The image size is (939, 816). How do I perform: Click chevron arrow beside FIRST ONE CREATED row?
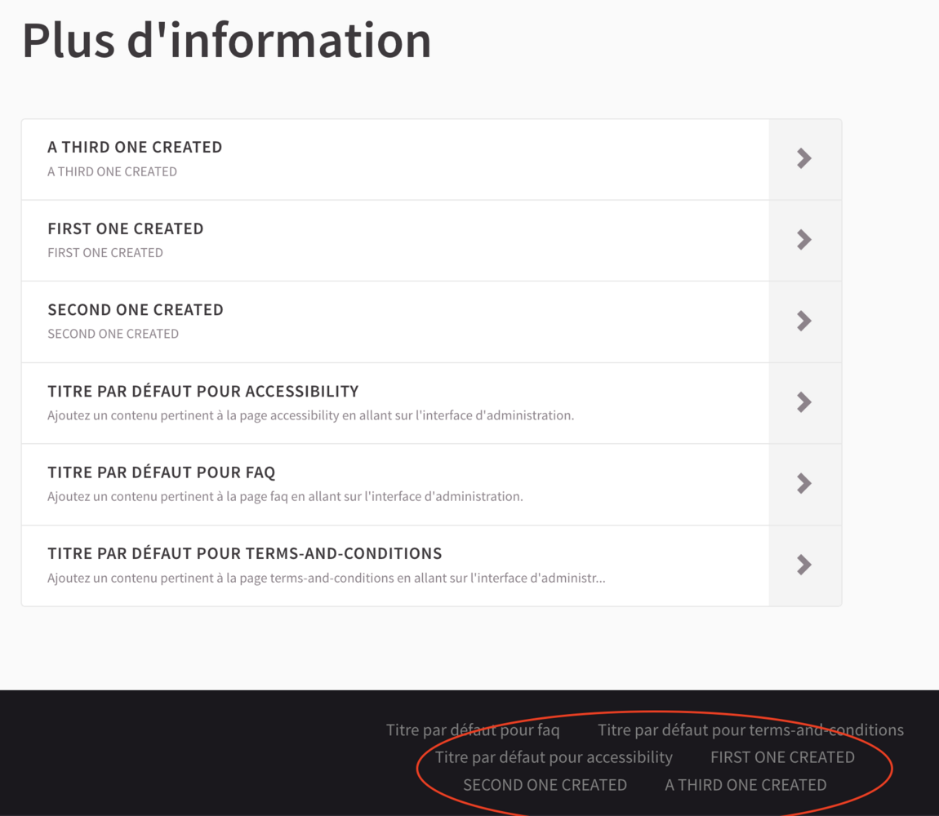point(804,239)
